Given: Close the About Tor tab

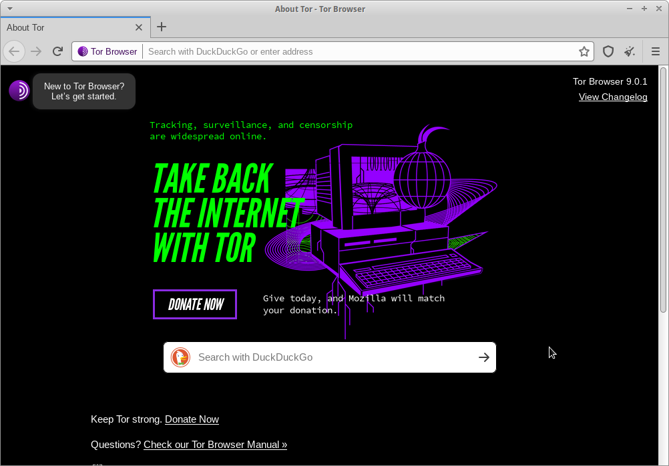Looking at the screenshot, I should tap(139, 28).
